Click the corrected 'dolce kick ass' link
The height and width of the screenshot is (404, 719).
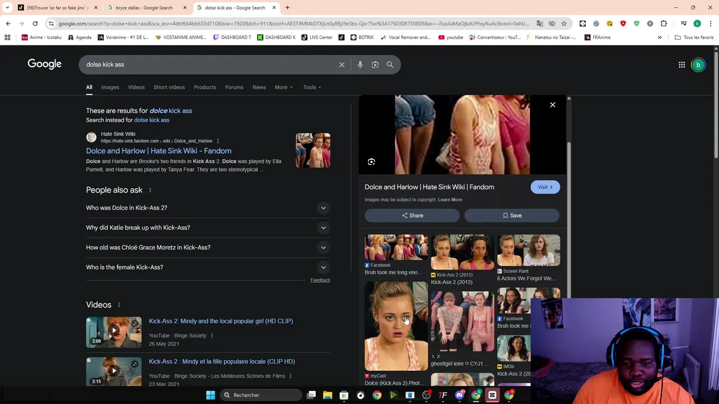[x=171, y=111]
